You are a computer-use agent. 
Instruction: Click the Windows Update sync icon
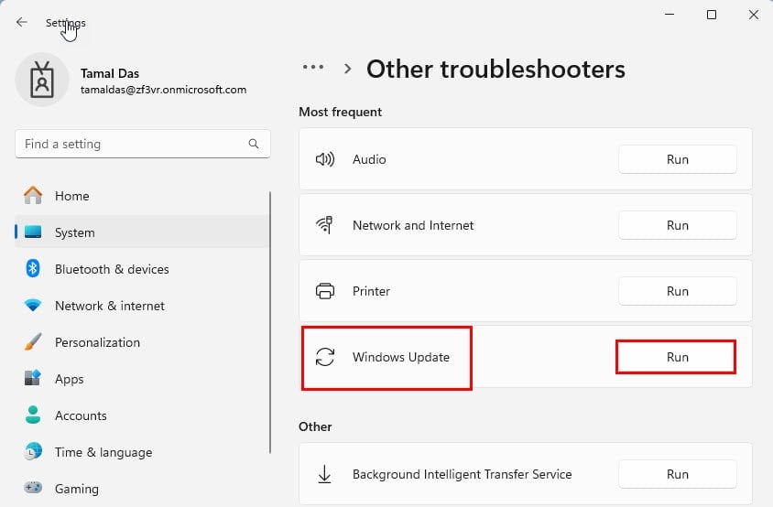[325, 357]
